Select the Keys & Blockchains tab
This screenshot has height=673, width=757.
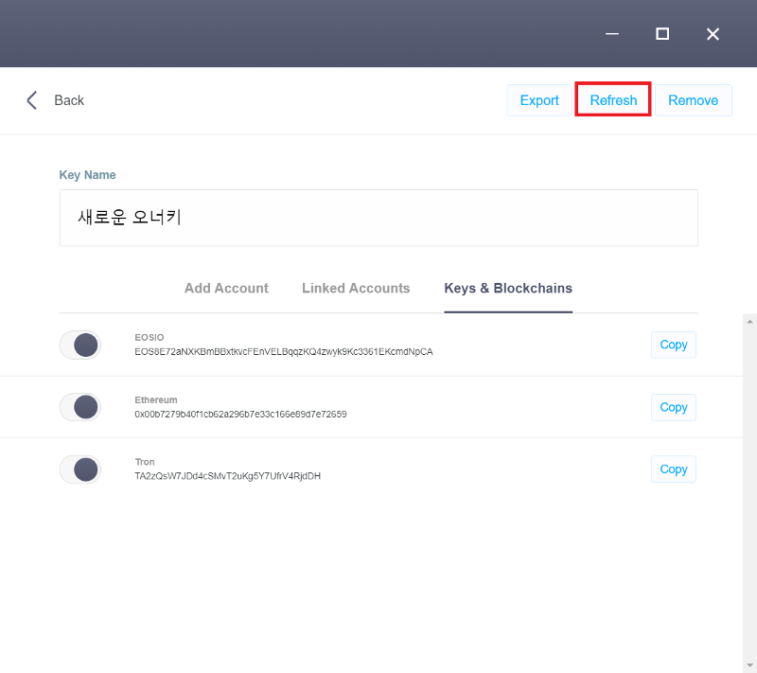coord(508,288)
